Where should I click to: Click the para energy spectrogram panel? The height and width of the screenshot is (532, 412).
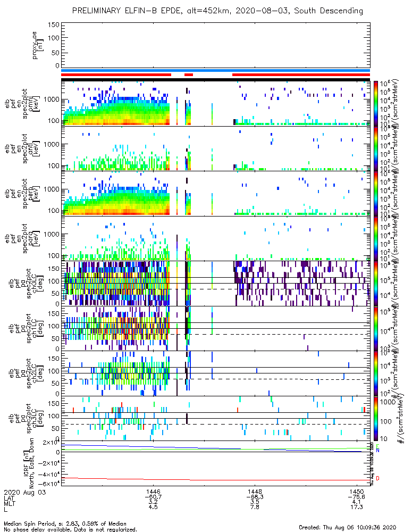(215, 238)
